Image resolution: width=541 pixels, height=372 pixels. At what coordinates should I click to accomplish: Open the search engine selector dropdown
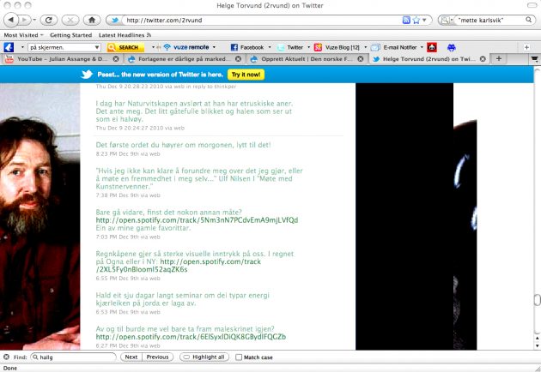tap(447, 20)
